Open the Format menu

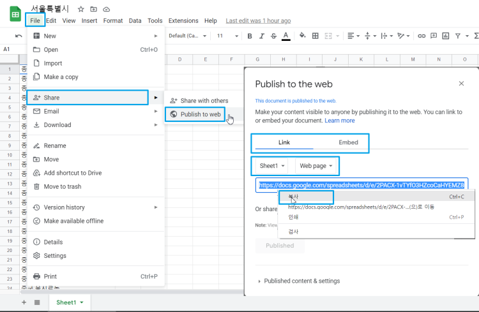point(112,20)
